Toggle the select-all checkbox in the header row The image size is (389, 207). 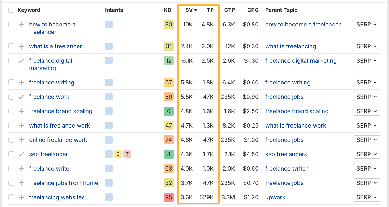(x=11, y=10)
